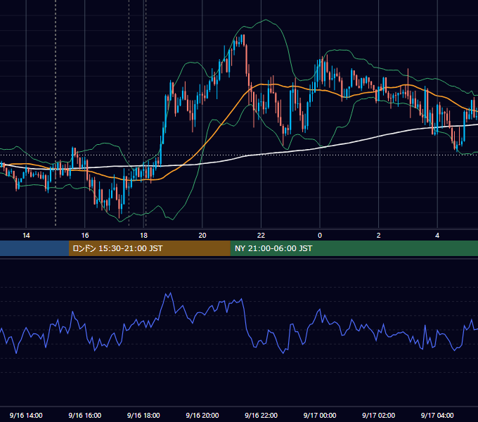Click the '14' price chart time label
The height and width of the screenshot is (422, 478).
[x=26, y=236]
